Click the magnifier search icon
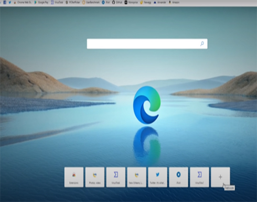Screen dimensions: 257x202 202,44
